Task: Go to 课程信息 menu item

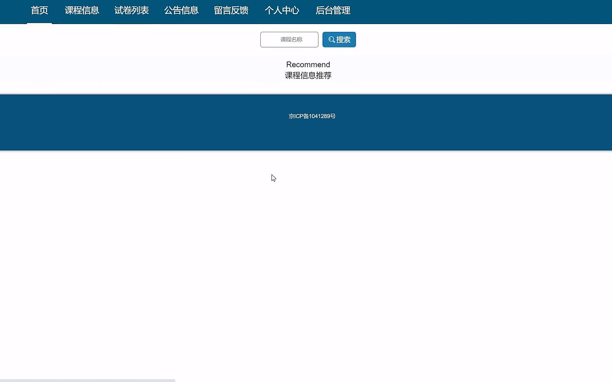Action: pos(82,11)
